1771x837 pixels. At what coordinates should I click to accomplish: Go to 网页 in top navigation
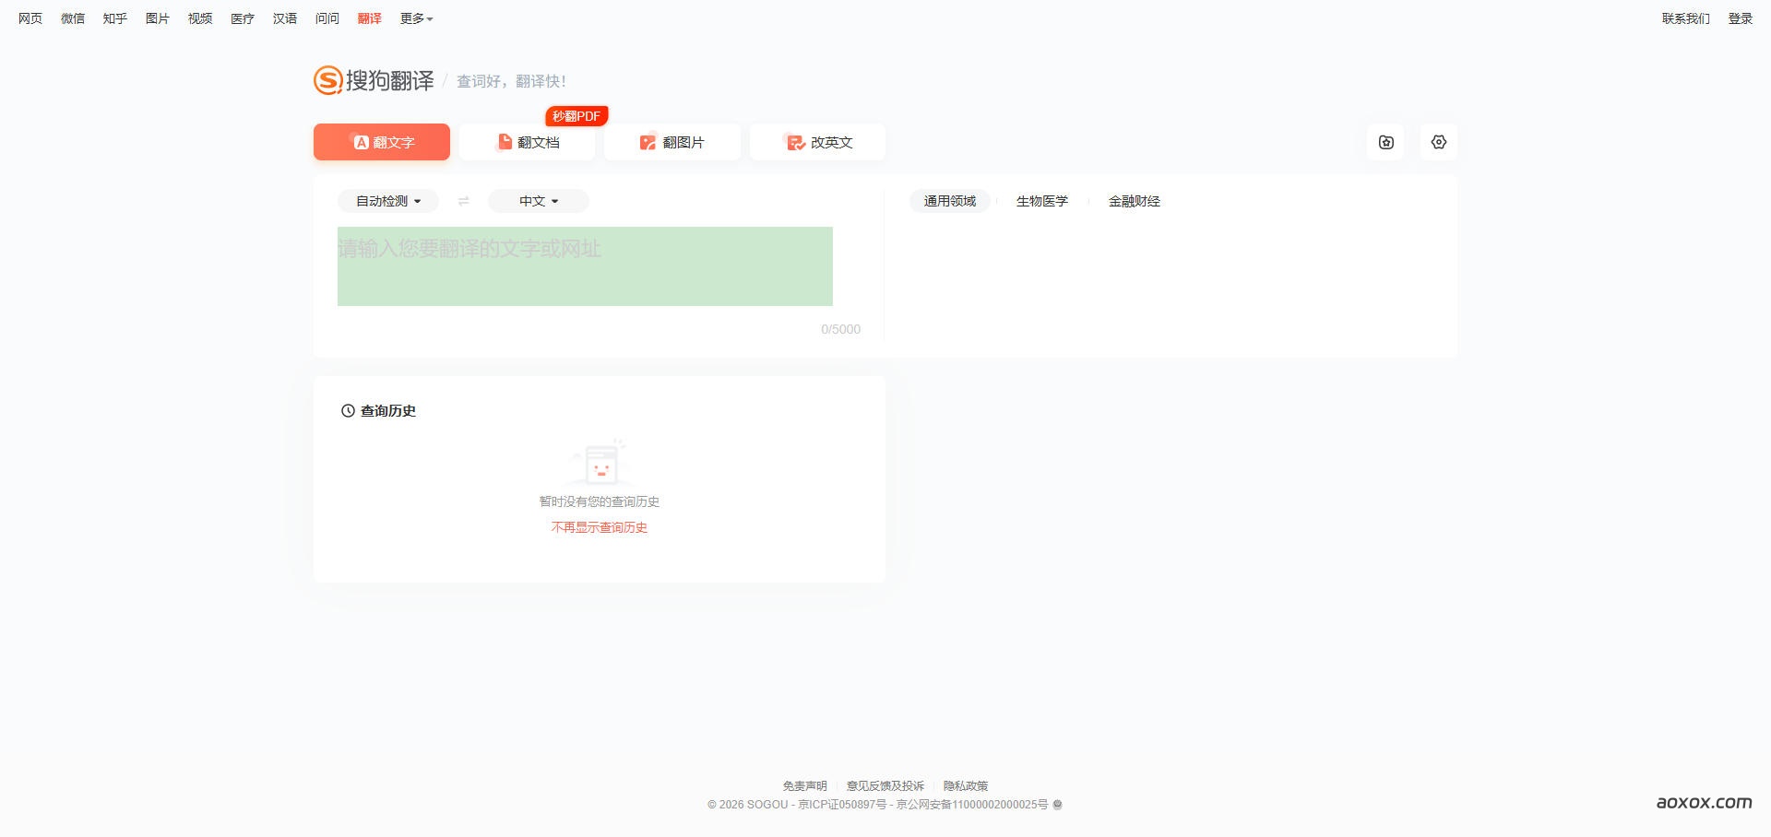pyautogui.click(x=30, y=18)
